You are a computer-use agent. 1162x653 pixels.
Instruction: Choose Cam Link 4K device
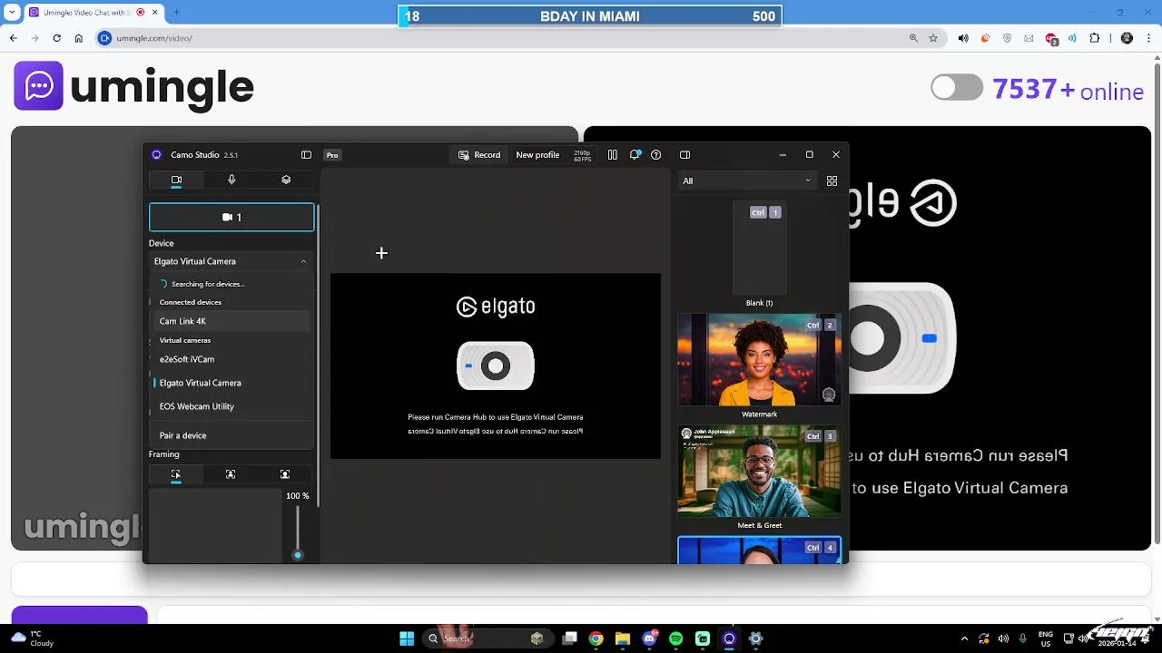pyautogui.click(x=231, y=321)
